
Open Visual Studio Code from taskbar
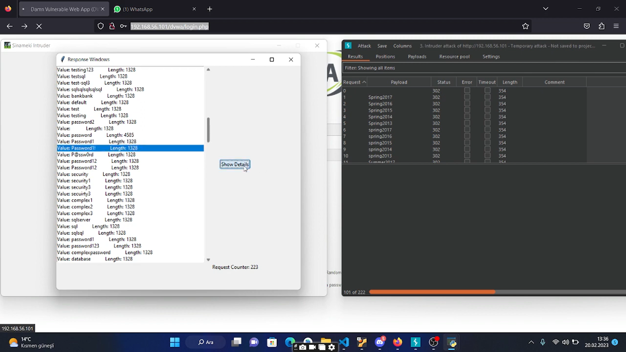[344, 342]
